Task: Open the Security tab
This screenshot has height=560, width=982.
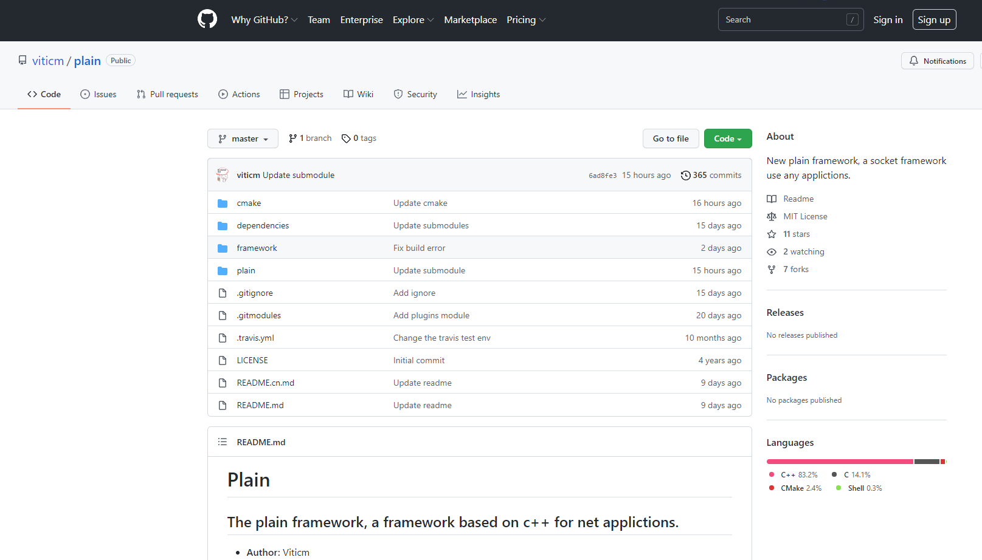Action: coord(415,94)
